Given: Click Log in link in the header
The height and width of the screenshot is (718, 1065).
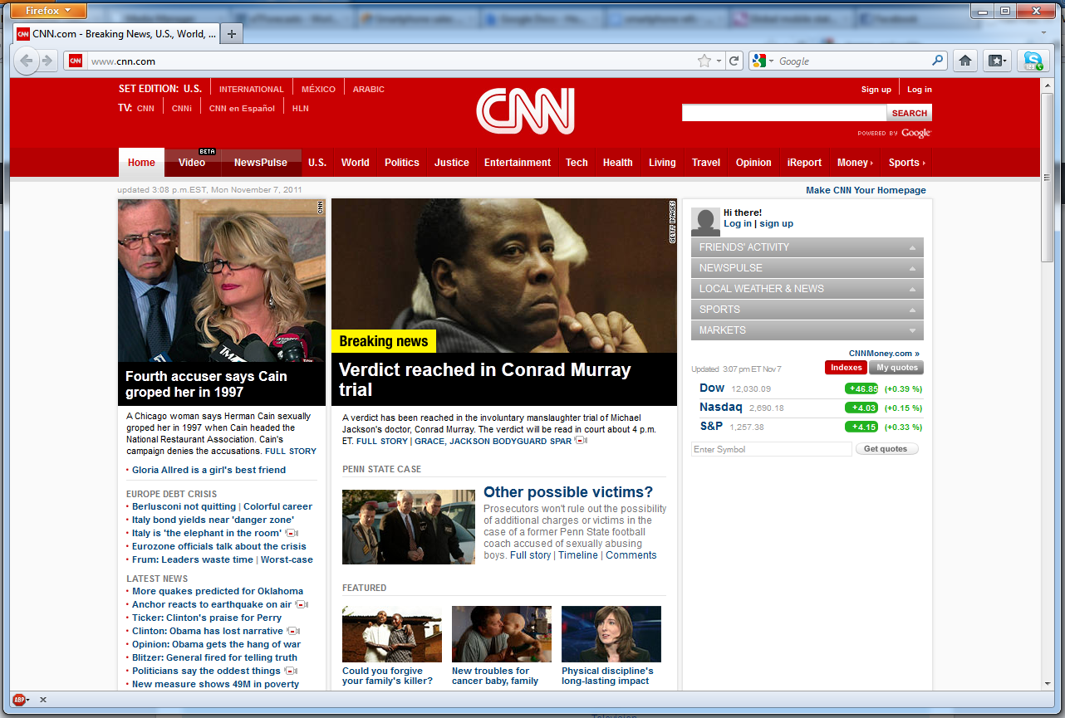Looking at the screenshot, I should (x=919, y=90).
